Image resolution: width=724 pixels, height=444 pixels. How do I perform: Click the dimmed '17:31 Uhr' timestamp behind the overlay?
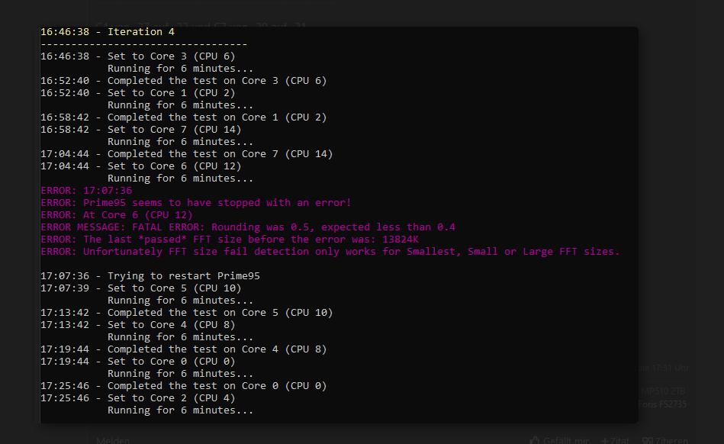coord(670,368)
